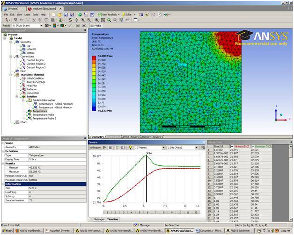This screenshot has width=294, height=235.
Task: Click the green Zoom To Fit magnifier
Action: tap(109, 20)
